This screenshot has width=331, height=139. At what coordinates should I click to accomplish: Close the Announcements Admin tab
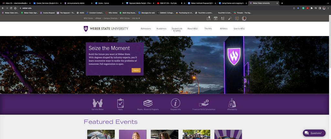click(x=92, y=3)
